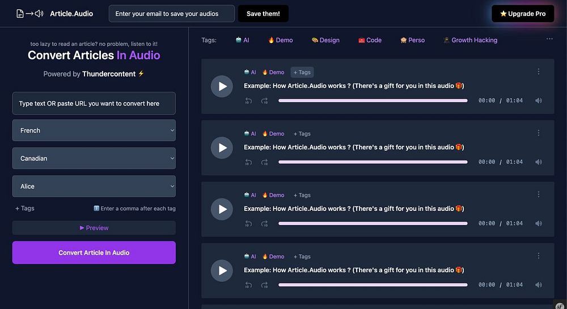Open the three-dots menu beside tags filter
Screen dimensions: 567x309
tap(549, 39)
